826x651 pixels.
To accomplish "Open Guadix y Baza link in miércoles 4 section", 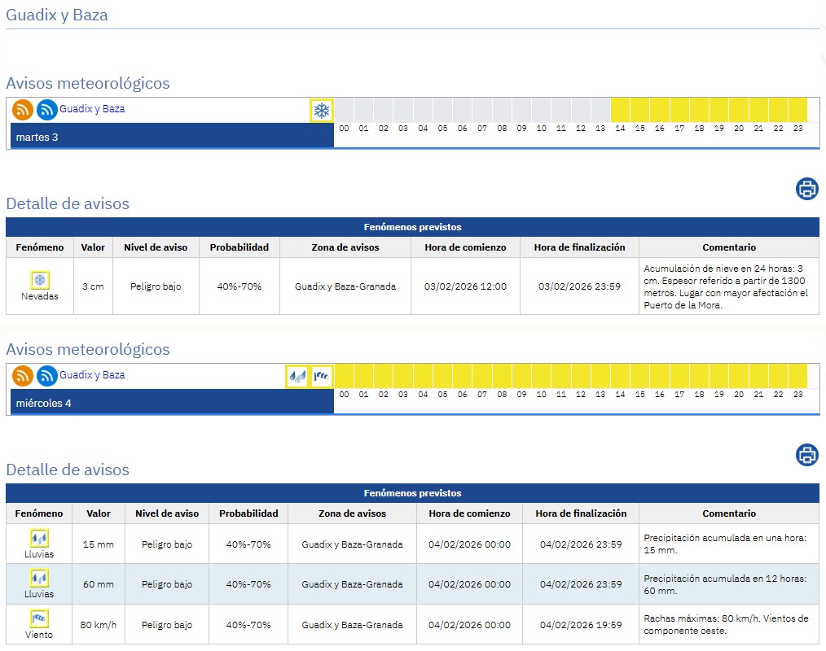I will (x=92, y=375).
